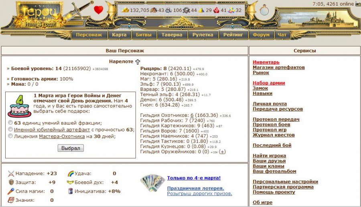This screenshot has width=361, height=207.
Task: Click the rainbow Удача icon
Action: pos(71,173)
